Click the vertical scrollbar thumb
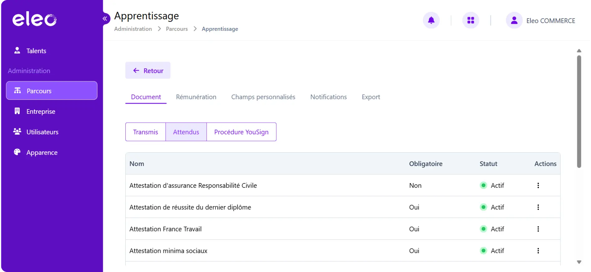This screenshot has height=272, width=591. [579, 112]
